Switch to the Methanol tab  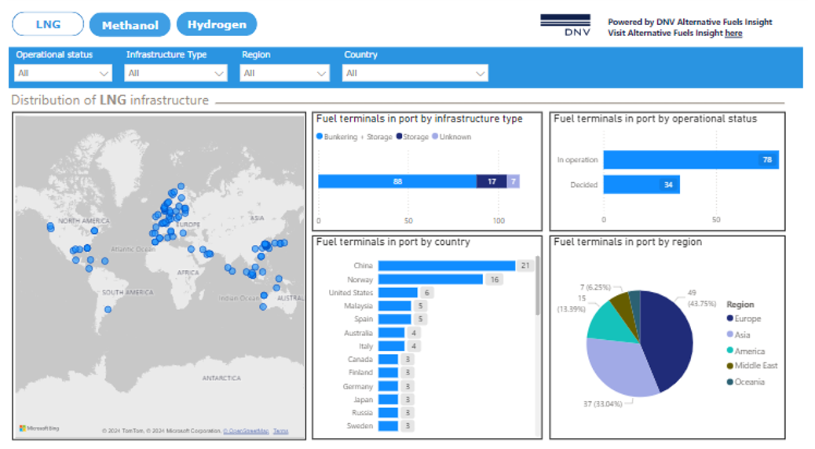[130, 24]
